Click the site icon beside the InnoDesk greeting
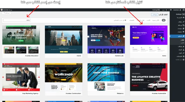The height and width of the screenshot is (102, 185). click(x=2, y=10)
